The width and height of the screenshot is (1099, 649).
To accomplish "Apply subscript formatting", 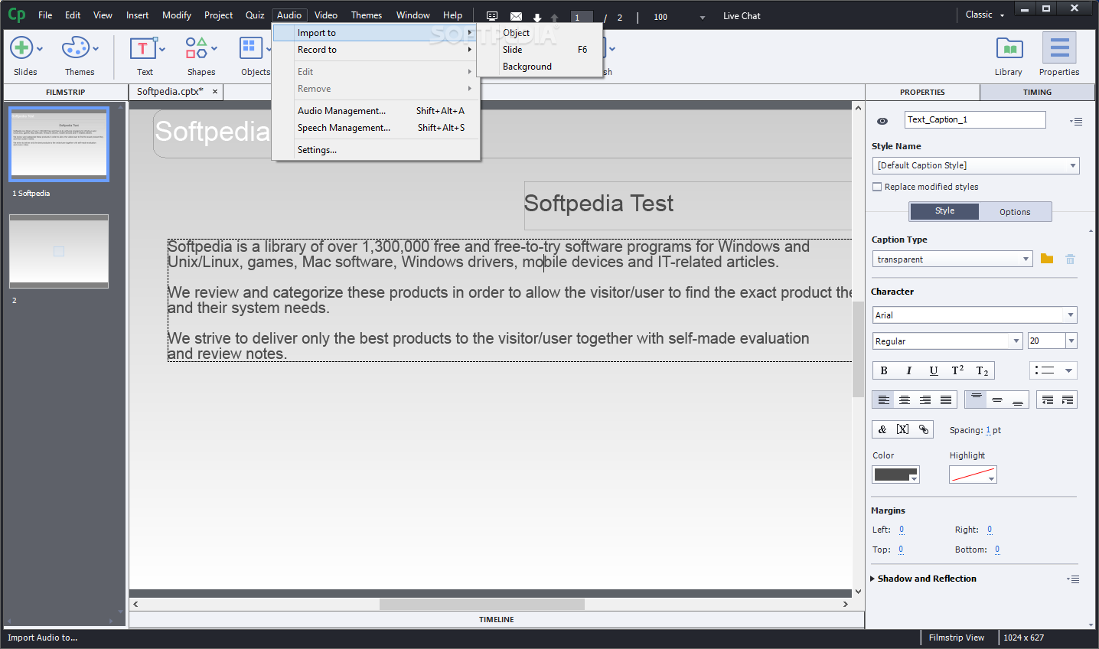I will coord(982,370).
